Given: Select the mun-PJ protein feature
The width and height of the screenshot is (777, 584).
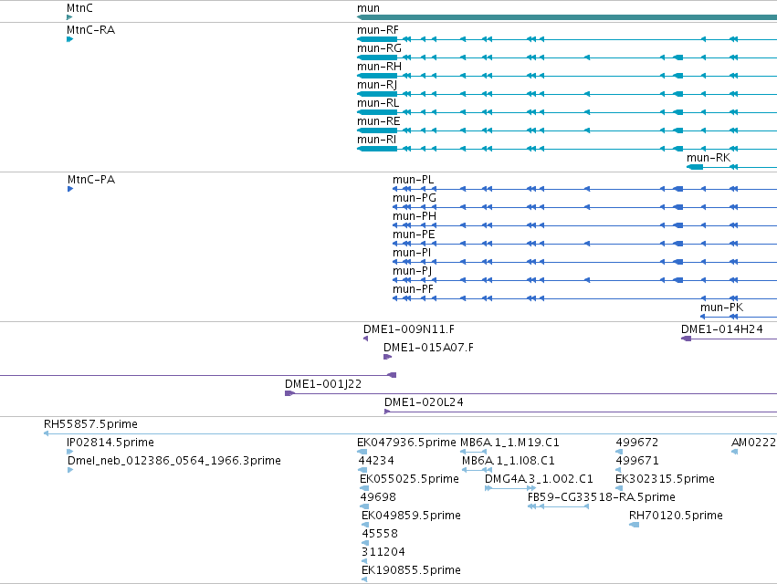Looking at the screenshot, I should pyautogui.click(x=584, y=280).
